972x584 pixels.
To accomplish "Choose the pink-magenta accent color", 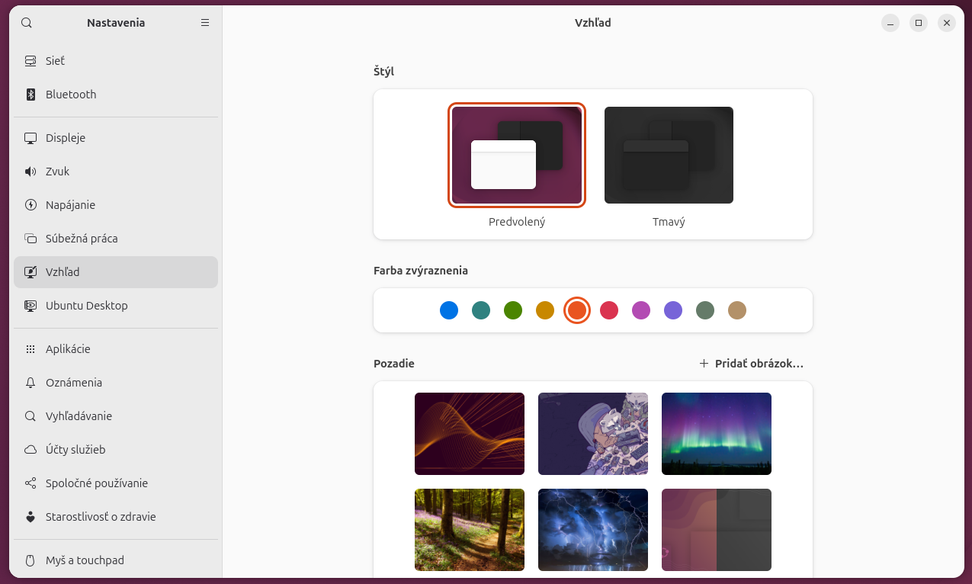I will 641,310.
